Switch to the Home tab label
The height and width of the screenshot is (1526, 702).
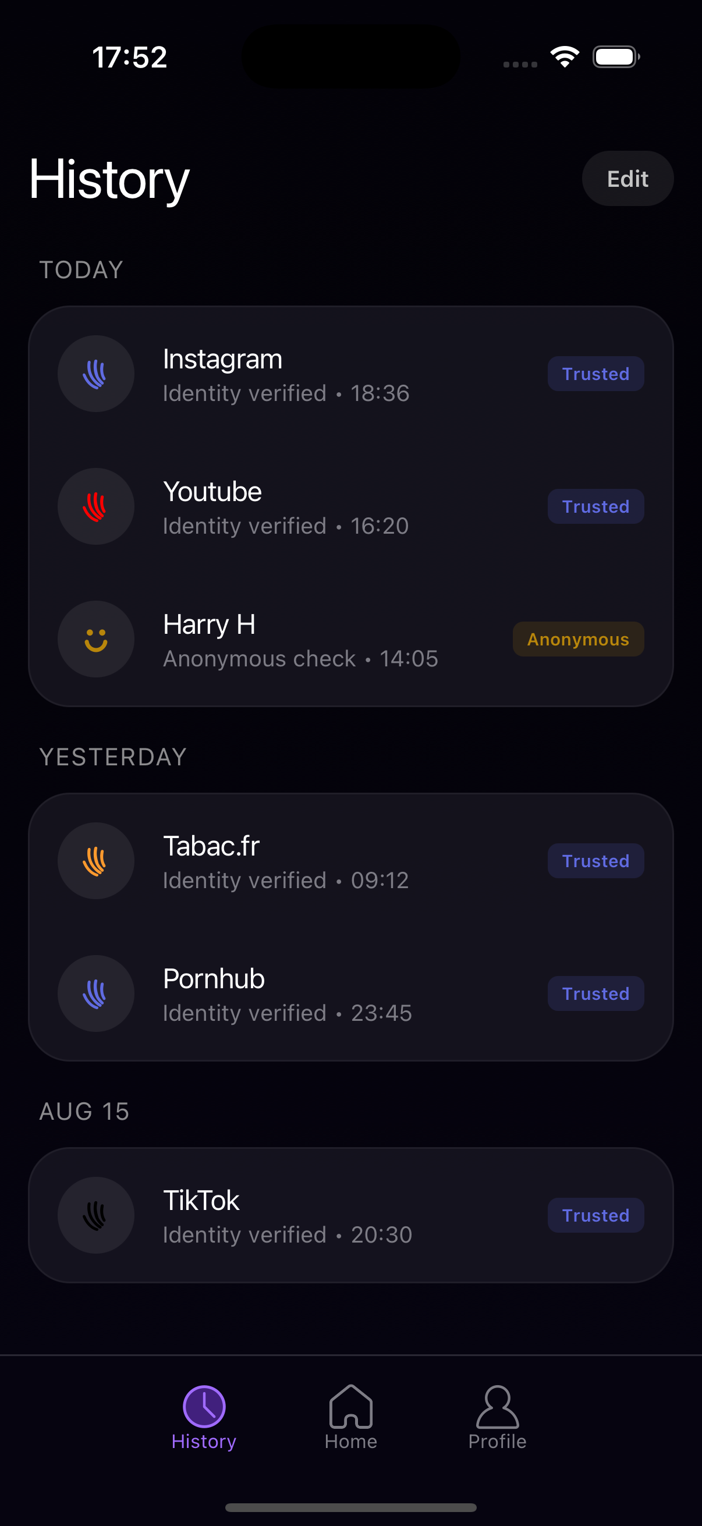point(350,1441)
